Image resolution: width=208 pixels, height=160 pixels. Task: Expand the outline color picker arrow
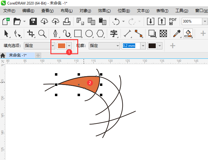[160, 46]
